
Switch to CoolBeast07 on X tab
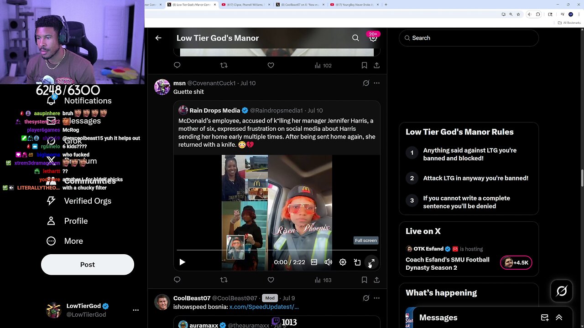click(299, 5)
